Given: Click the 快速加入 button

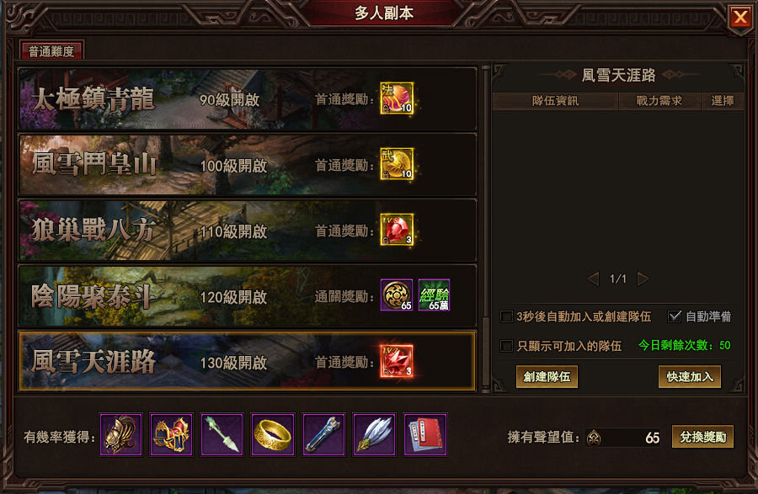Looking at the screenshot, I should coord(690,377).
